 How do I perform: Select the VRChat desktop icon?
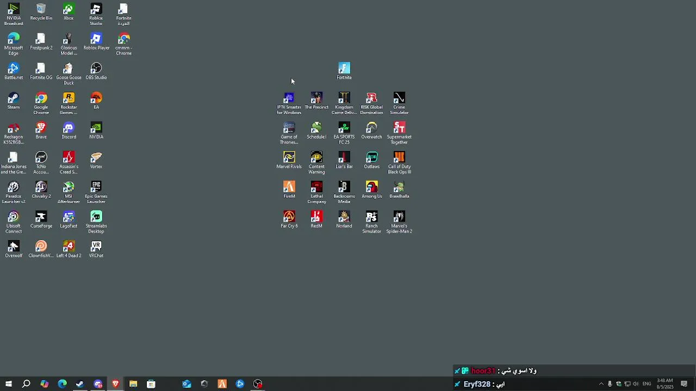pyautogui.click(x=96, y=249)
